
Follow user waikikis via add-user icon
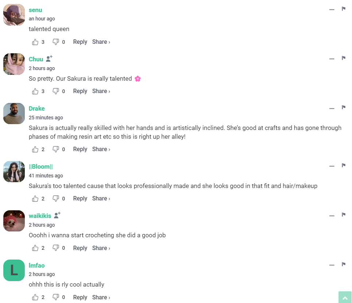click(57, 215)
